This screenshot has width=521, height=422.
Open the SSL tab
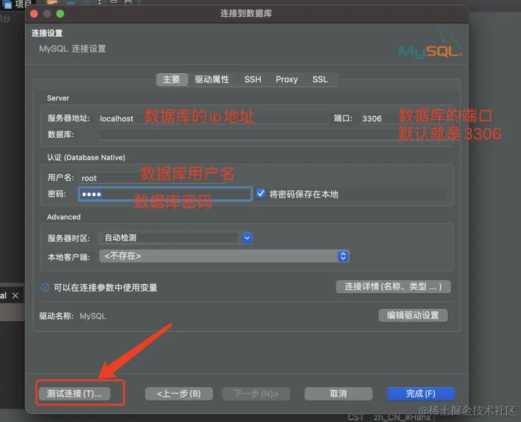pos(320,79)
